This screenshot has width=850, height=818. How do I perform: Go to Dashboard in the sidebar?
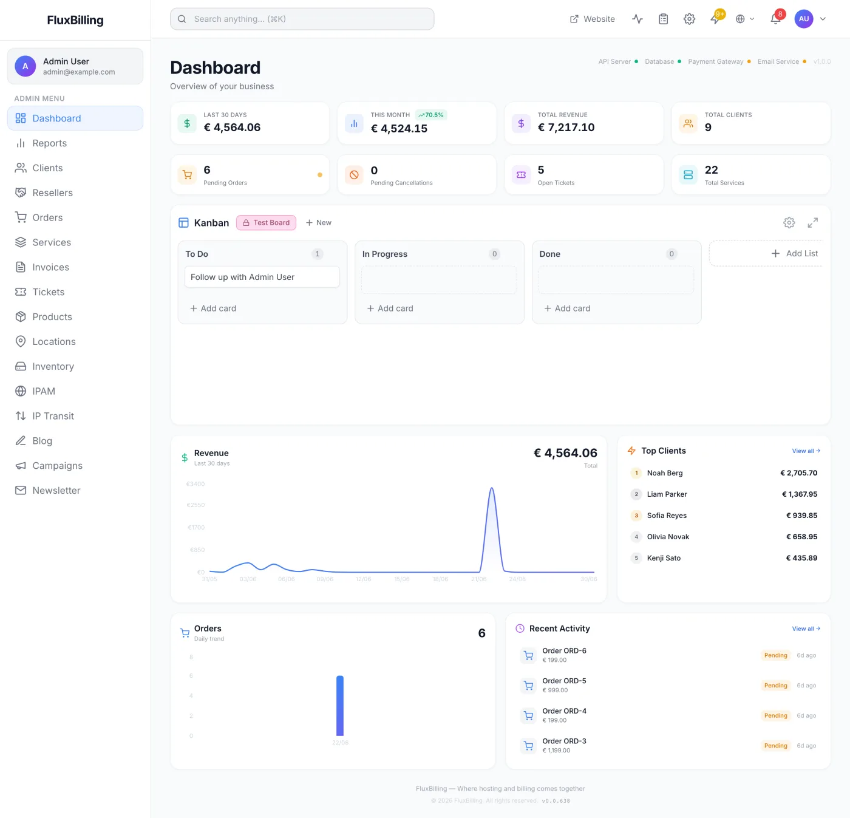75,118
